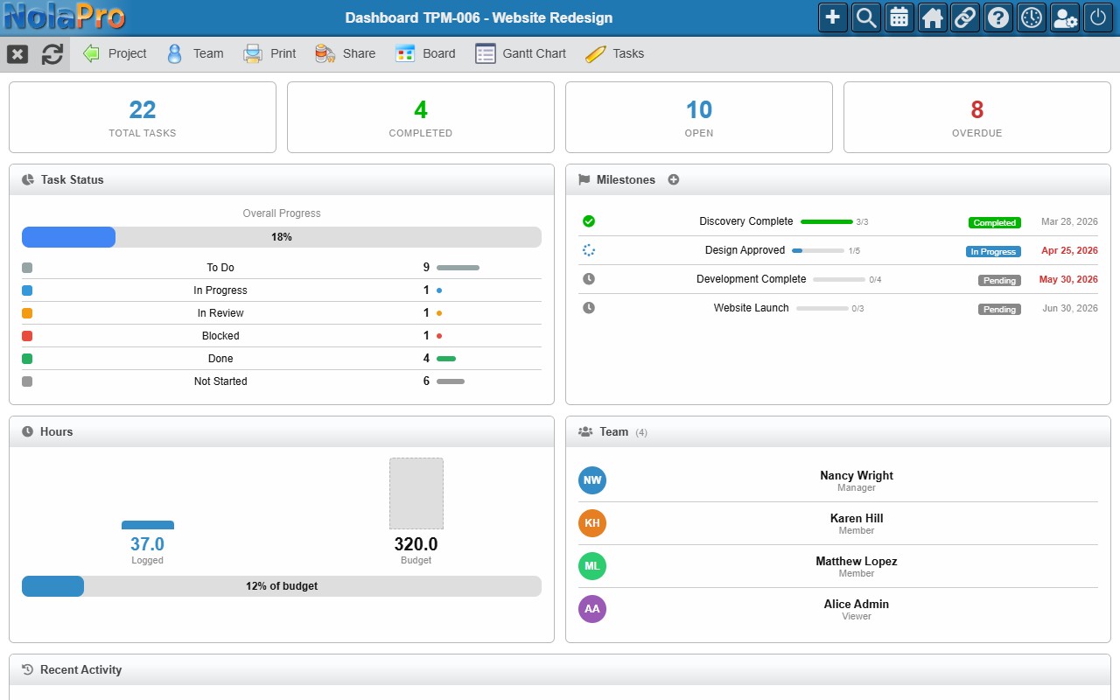Click the chain link icon in header
Screen dimensions: 1120x700
965,17
